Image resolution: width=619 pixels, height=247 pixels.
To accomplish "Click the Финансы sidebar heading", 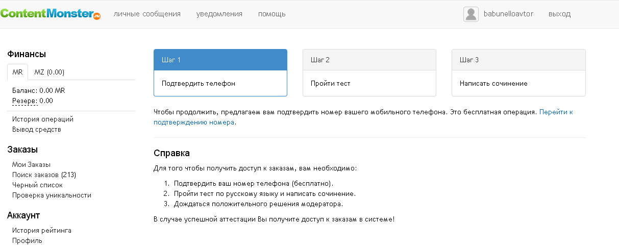I will click(x=27, y=54).
